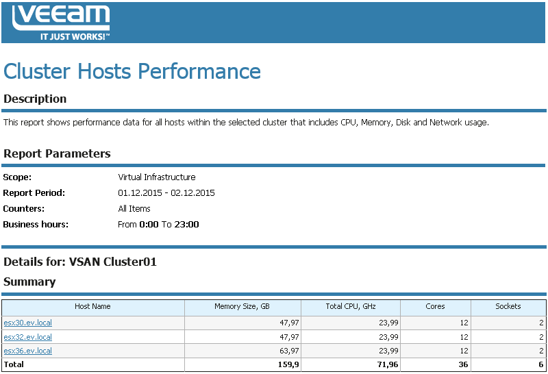Click the Business hours time range value
This screenshot has height=374, width=548.
[158, 225]
